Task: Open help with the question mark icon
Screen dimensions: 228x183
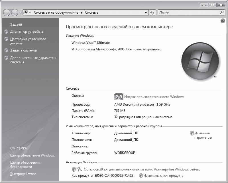Action: coord(223,21)
